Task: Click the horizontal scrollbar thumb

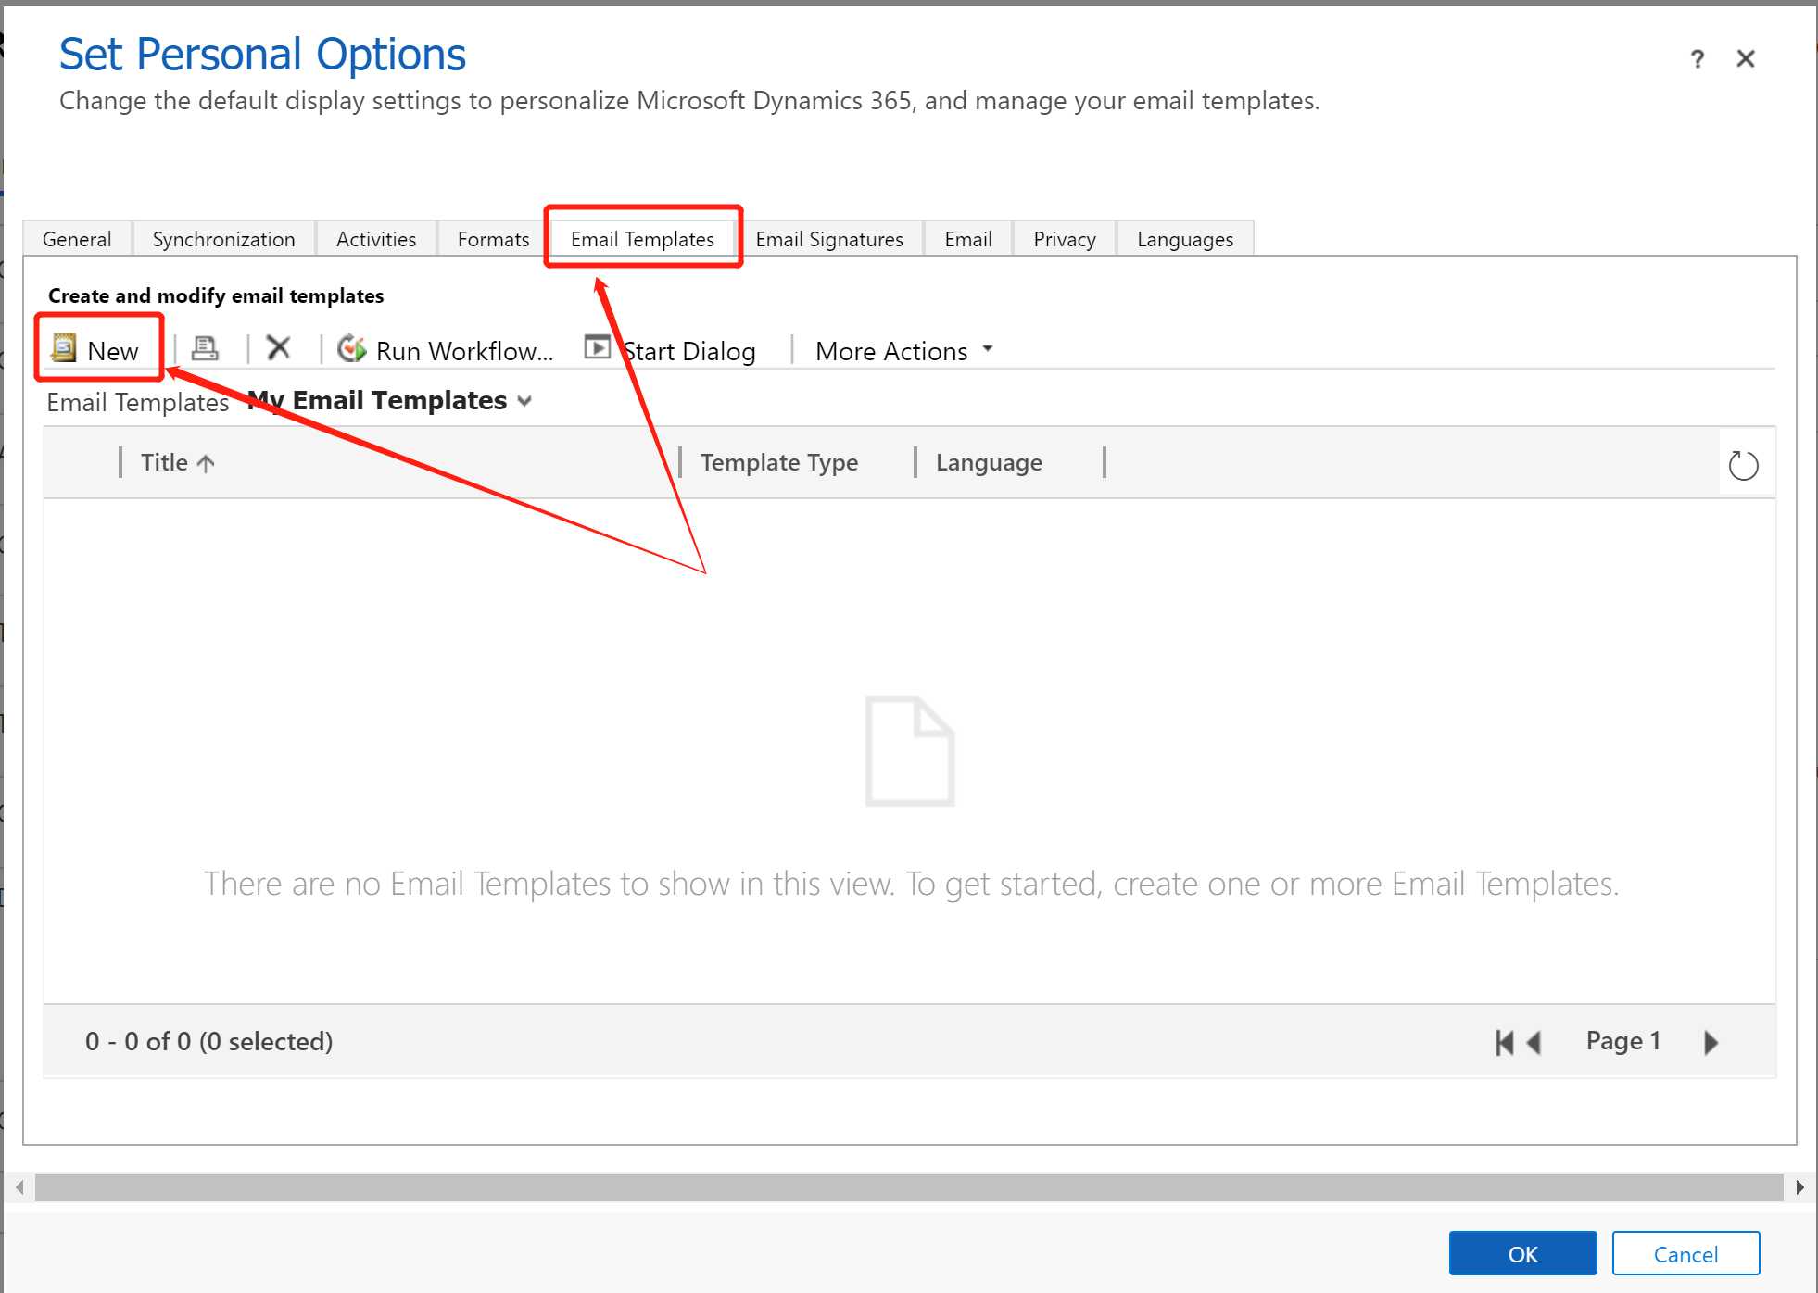Action: click(x=909, y=1186)
